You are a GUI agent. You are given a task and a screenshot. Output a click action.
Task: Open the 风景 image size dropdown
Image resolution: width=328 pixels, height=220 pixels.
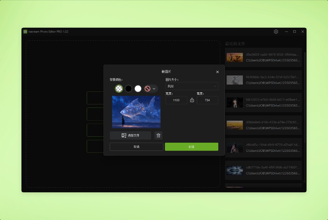(x=191, y=86)
